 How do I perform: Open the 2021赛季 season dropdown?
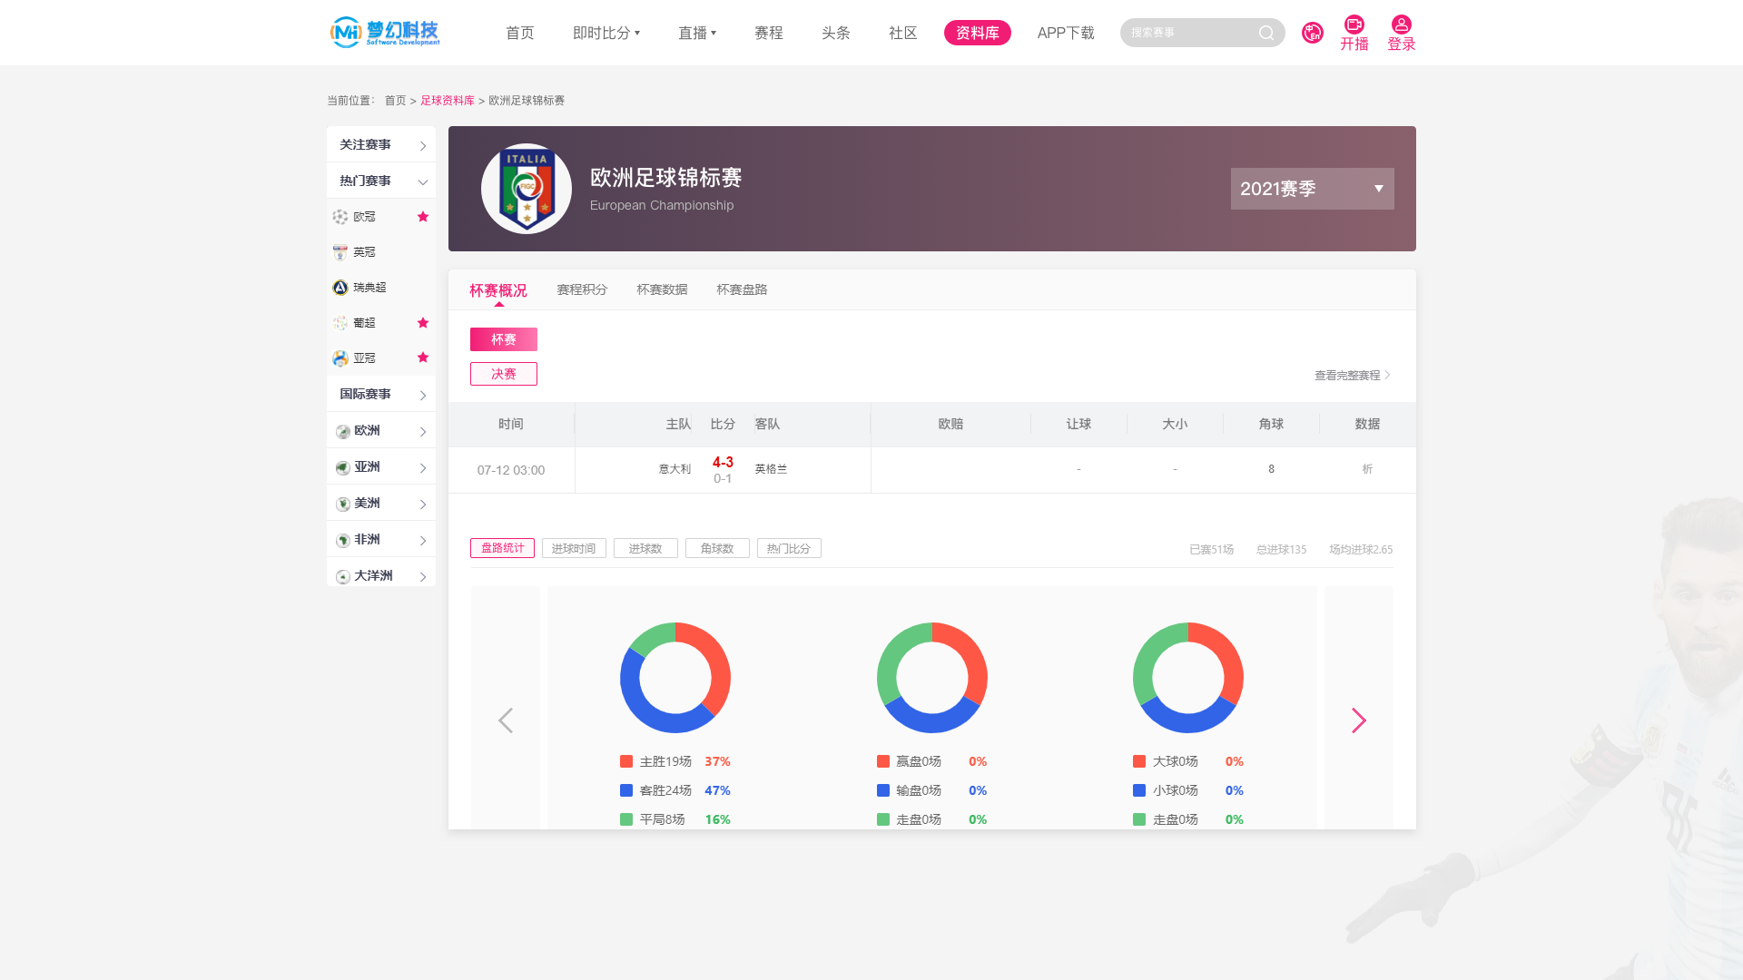tap(1312, 189)
